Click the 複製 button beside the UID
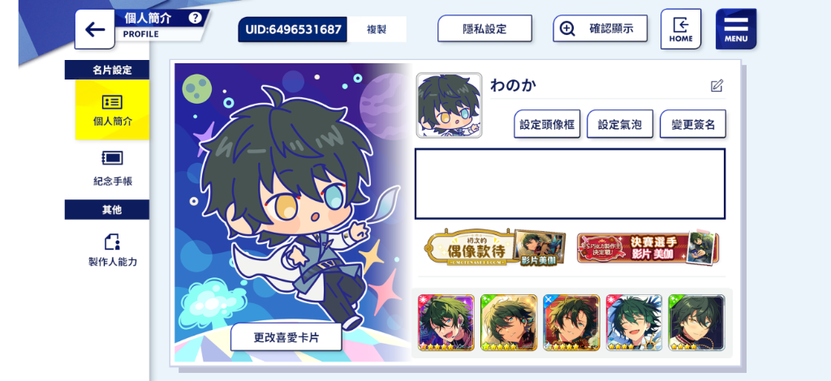This screenshot has width=831, height=381. click(x=377, y=30)
